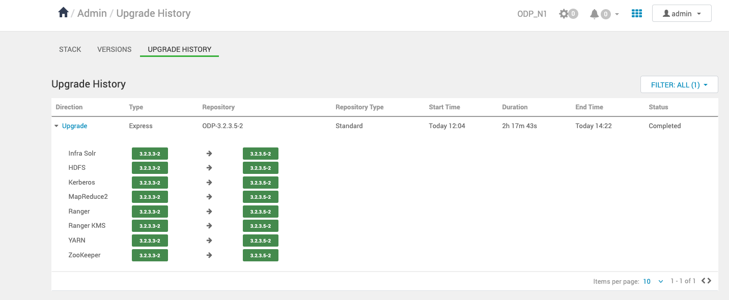Change items per page dropdown
This screenshot has height=300, width=729.
click(653, 281)
